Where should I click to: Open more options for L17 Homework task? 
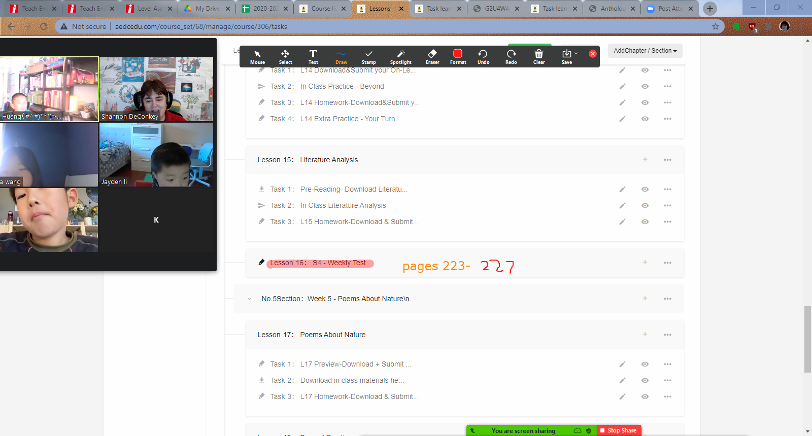(x=667, y=397)
